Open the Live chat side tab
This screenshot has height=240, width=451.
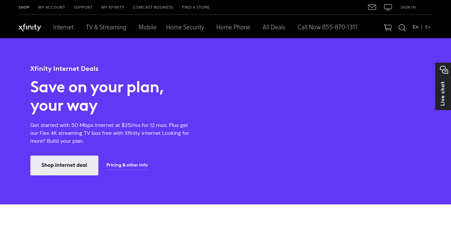(443, 86)
